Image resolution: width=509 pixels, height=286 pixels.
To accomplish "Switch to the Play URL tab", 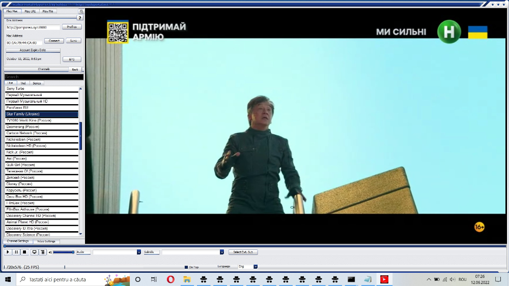I will pos(30,11).
